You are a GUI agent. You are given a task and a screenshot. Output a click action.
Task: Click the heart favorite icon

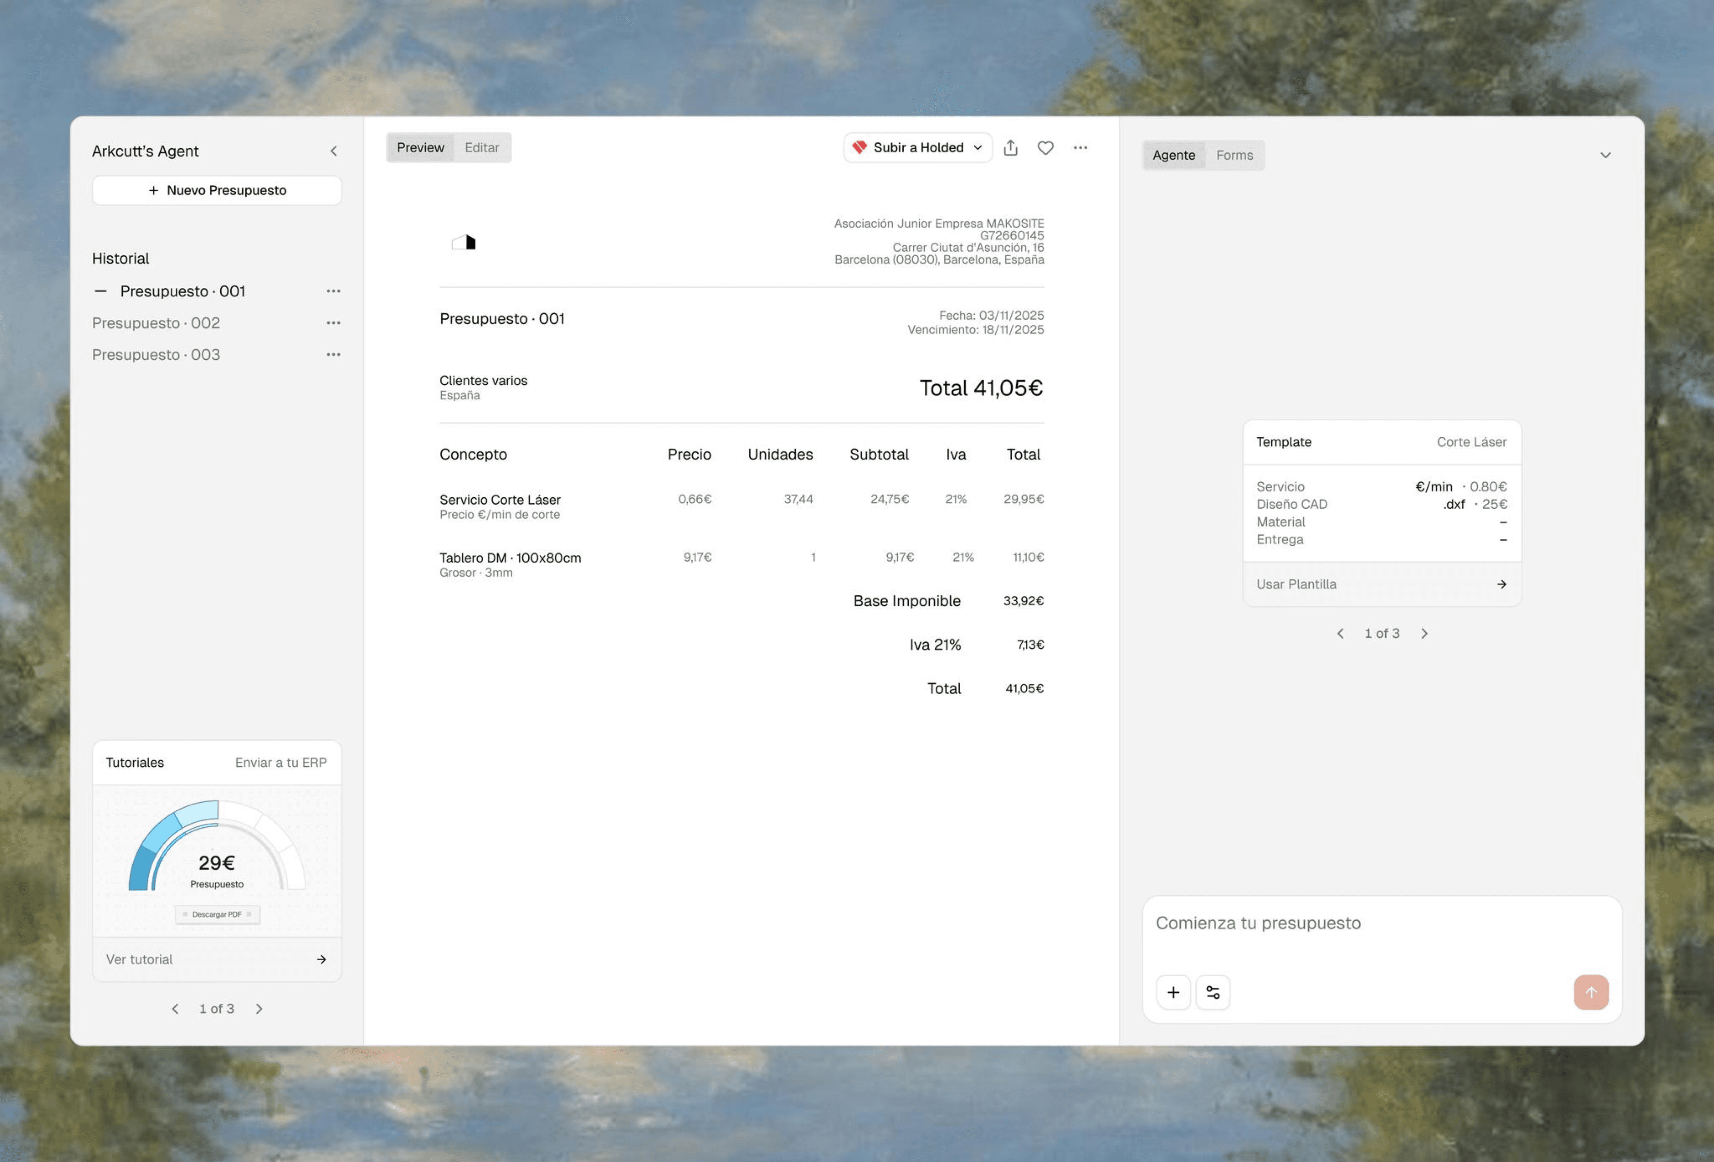point(1045,148)
